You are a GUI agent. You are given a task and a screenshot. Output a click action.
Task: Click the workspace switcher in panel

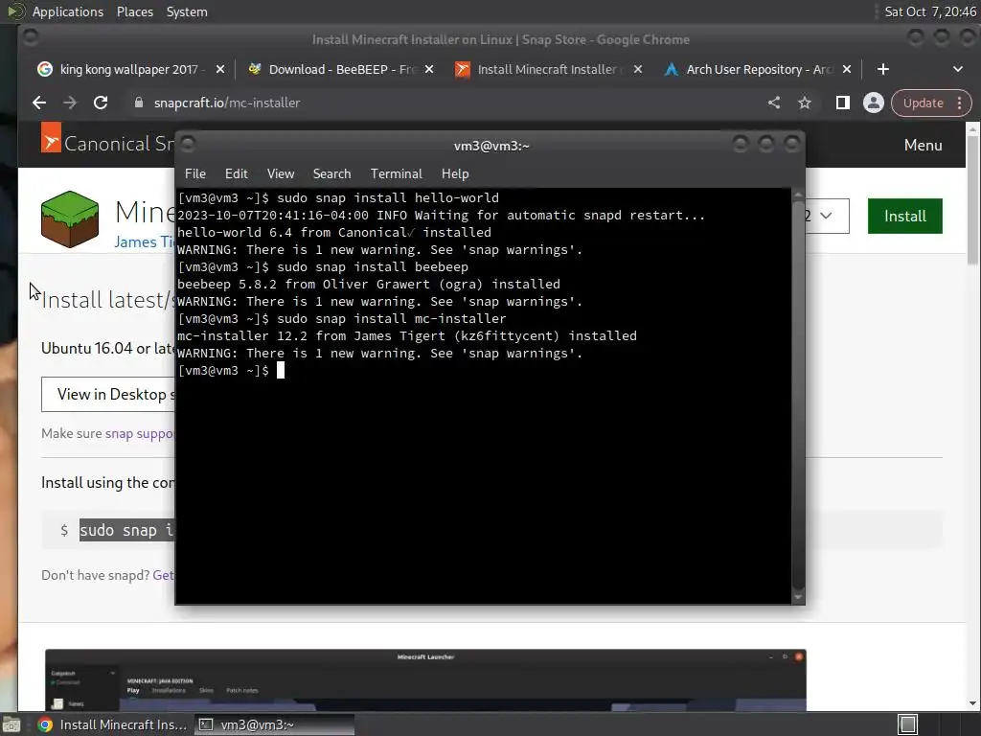[x=907, y=724]
